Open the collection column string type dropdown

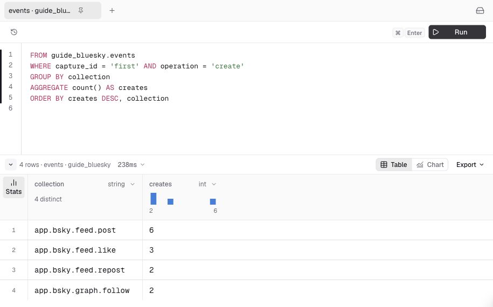tap(121, 184)
